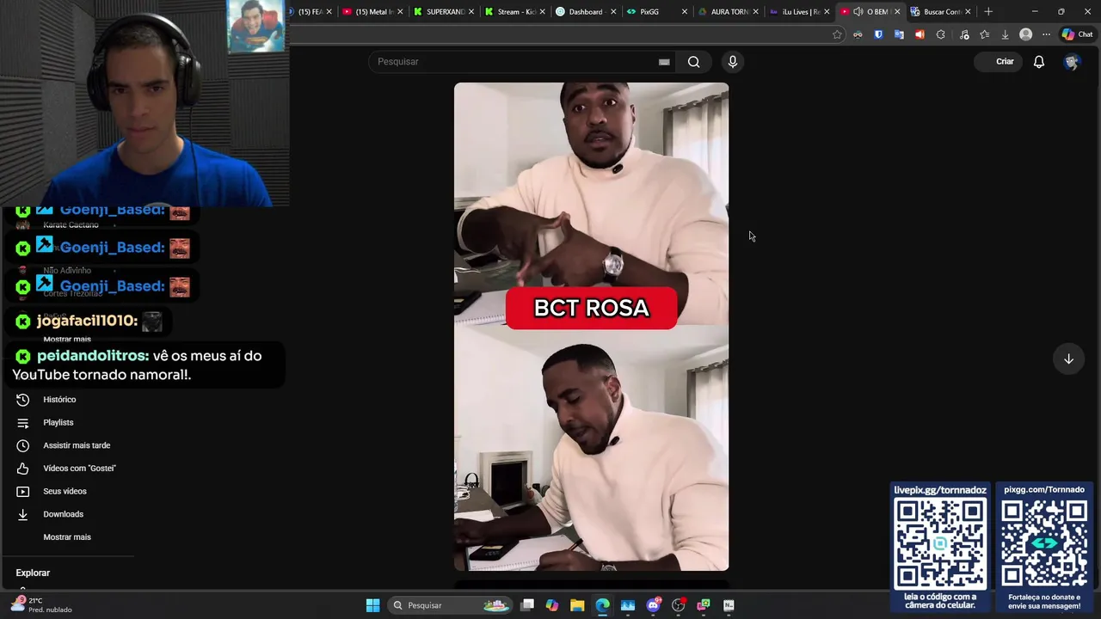Open the Copilot Chat button

pyautogui.click(x=1077, y=34)
